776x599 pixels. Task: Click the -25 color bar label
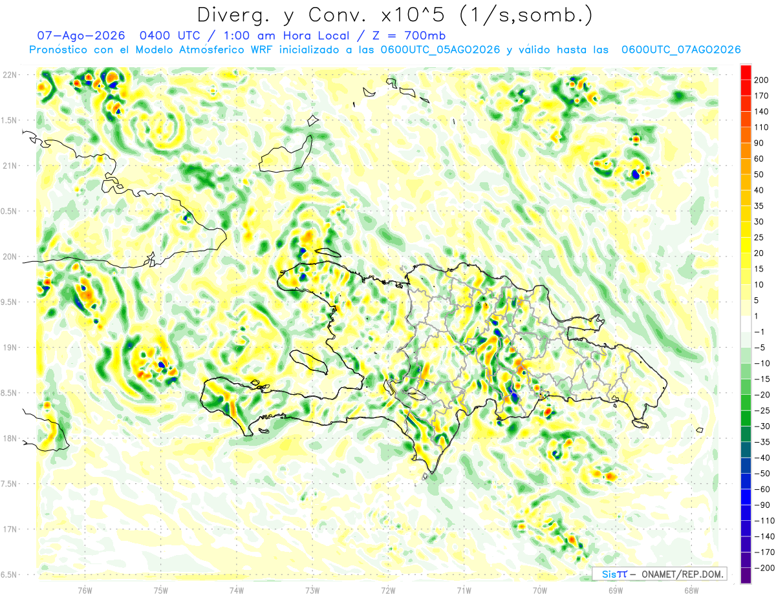click(x=762, y=410)
